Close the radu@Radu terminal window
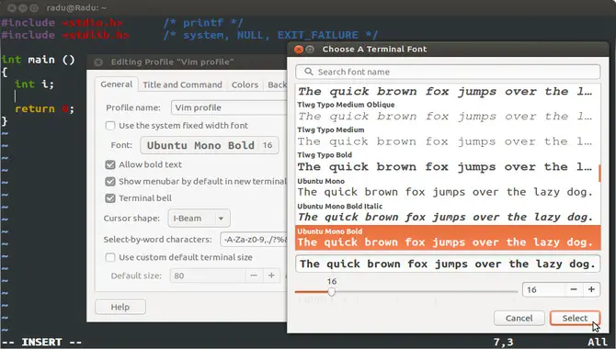Viewport: 616px width, 349px height. pyautogui.click(x=12, y=8)
